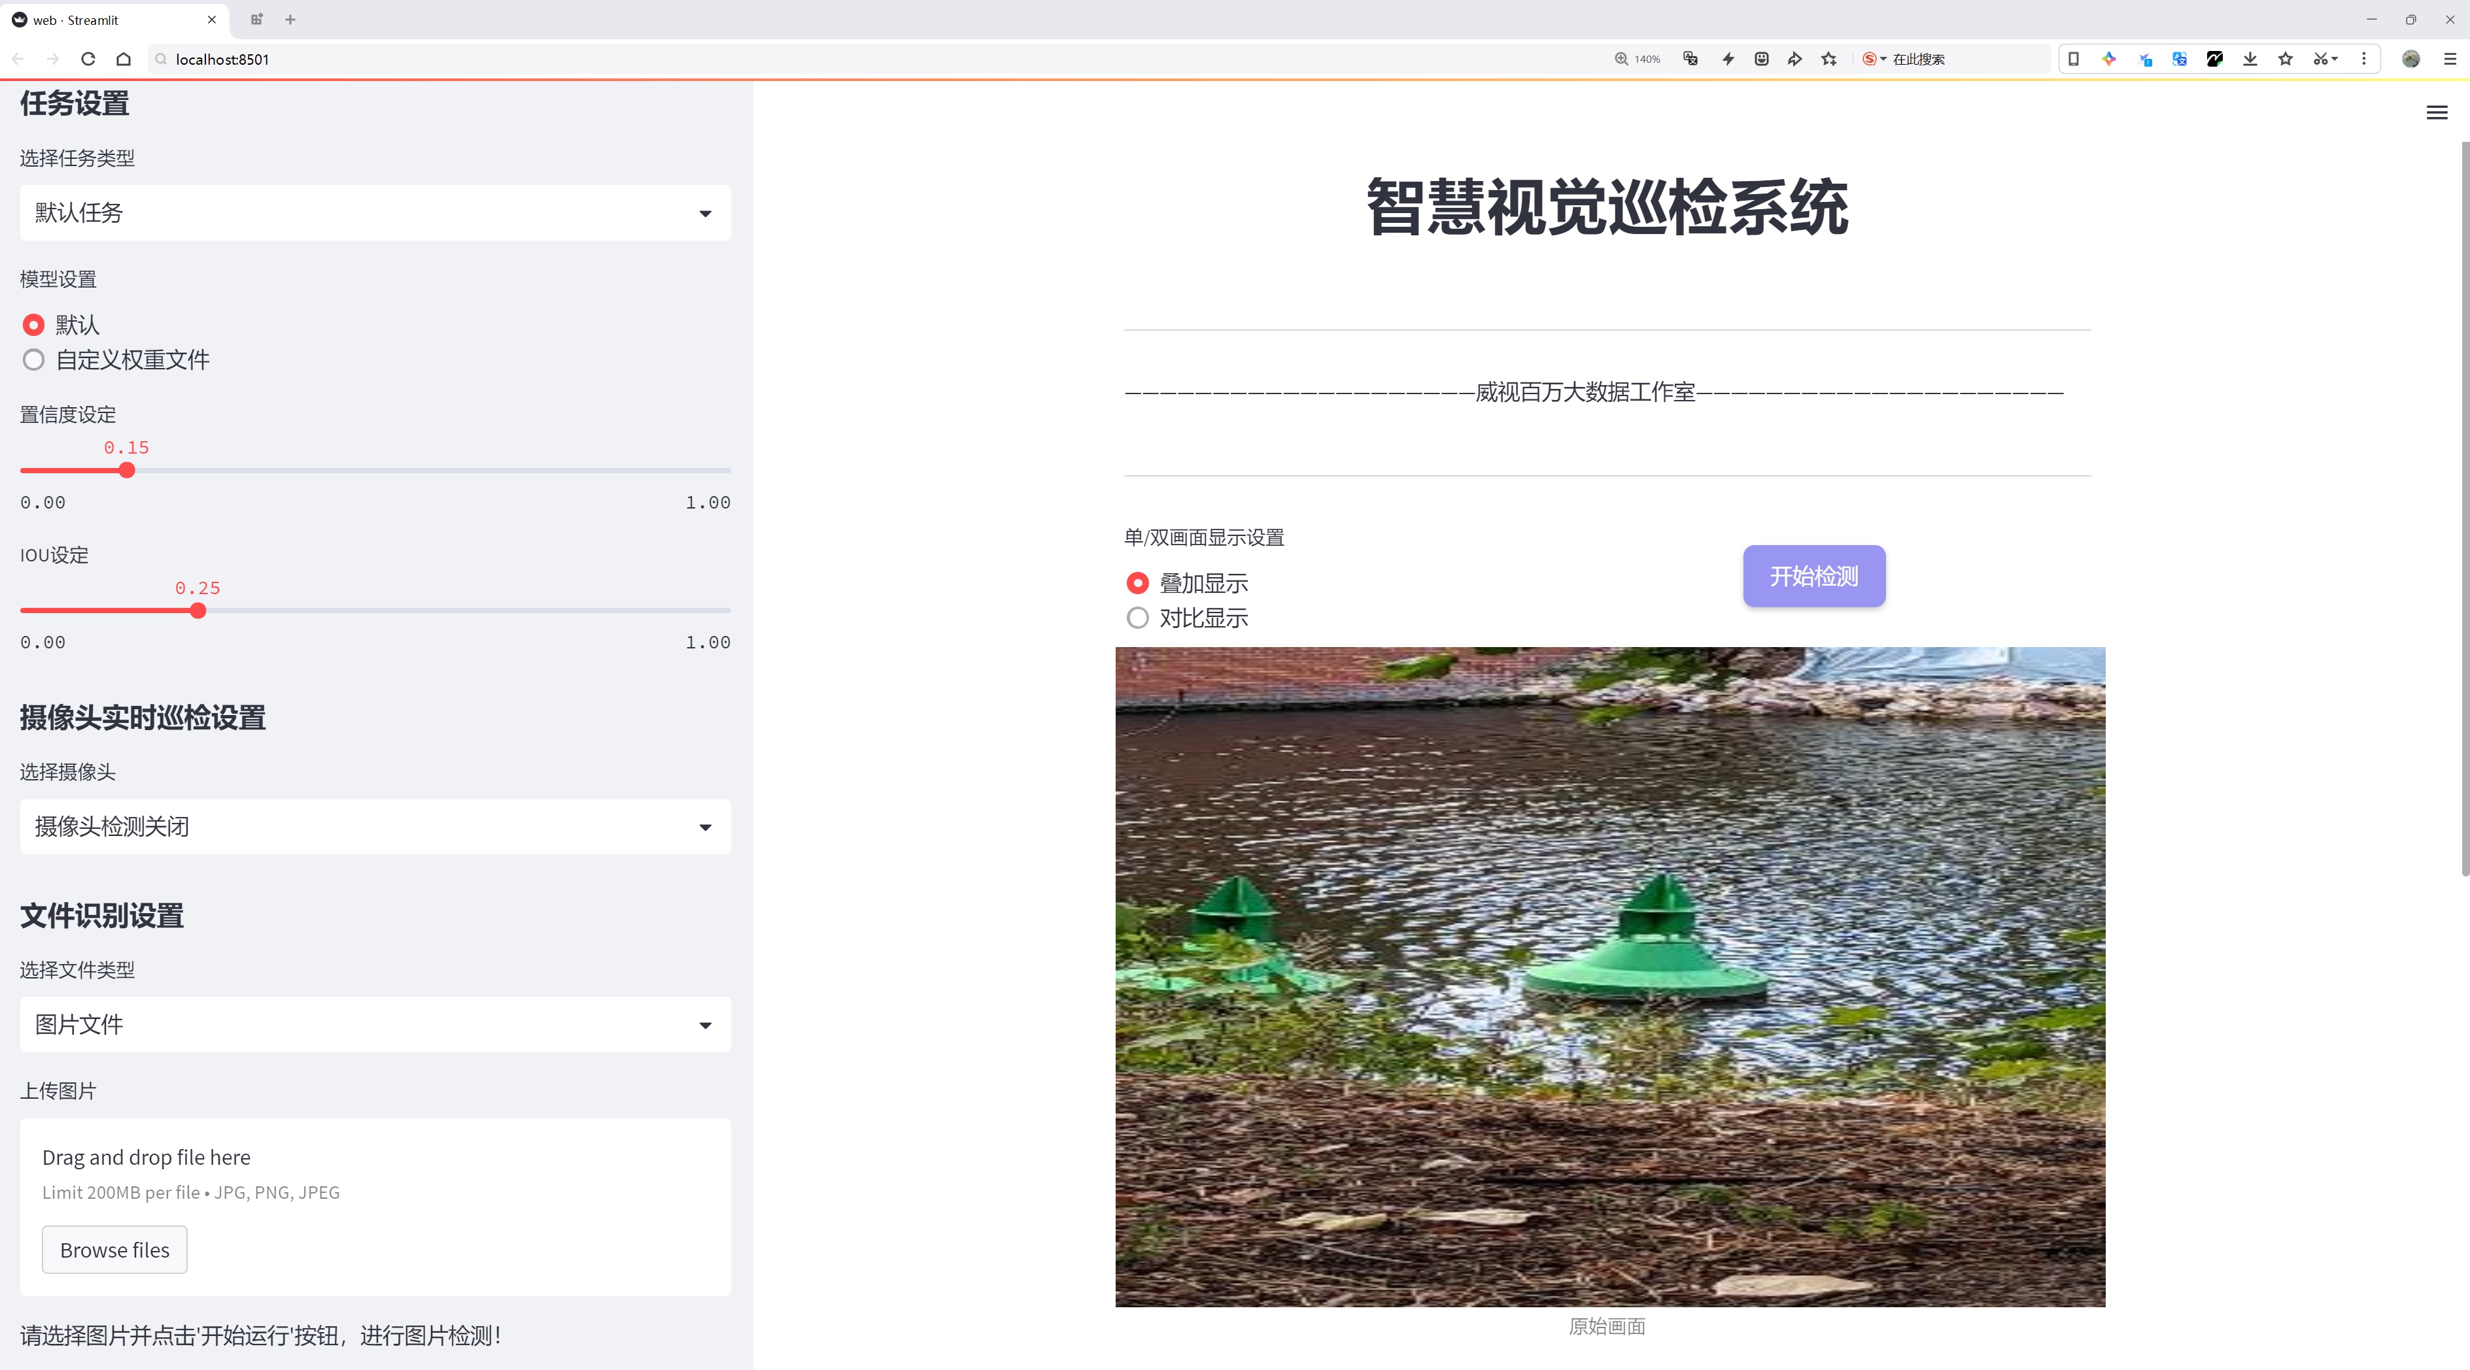The width and height of the screenshot is (2470, 1370).
Task: Expand the 摄像头检测关闭 camera dropdown
Action: [375, 827]
